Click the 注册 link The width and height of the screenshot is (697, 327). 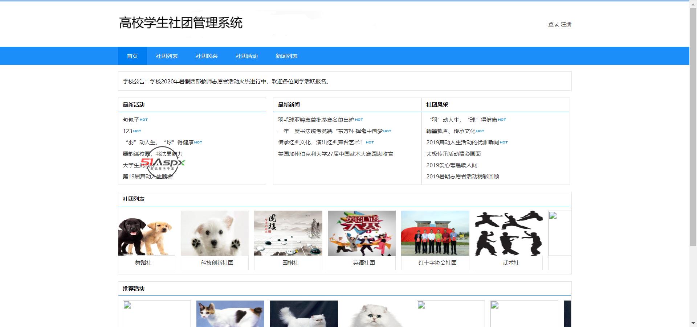click(566, 24)
